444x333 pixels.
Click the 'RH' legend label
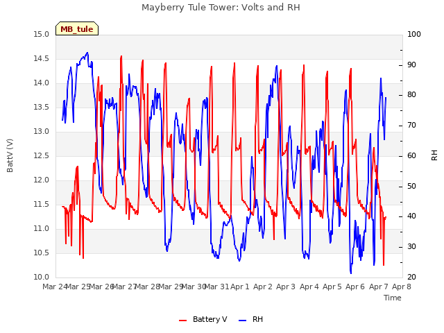tap(257, 319)
